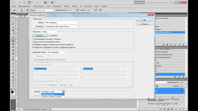The image size is (198, 111).
Task: Open 'Выходная папка' dropdown (Не показывать)
Action: coord(57,52)
